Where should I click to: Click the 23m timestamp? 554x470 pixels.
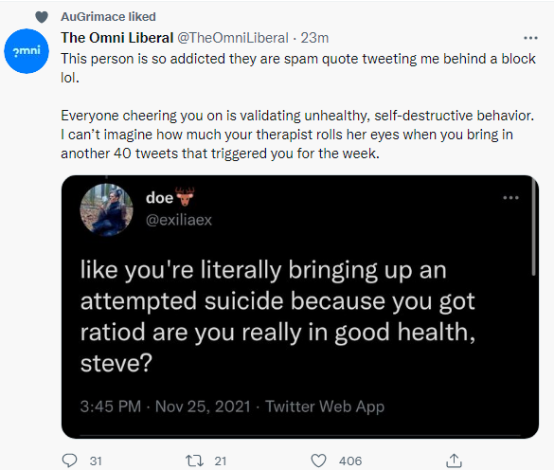(314, 38)
